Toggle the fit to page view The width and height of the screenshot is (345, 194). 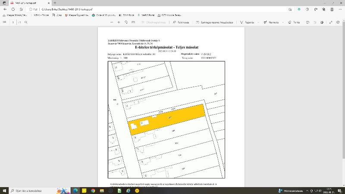tap(133, 22)
